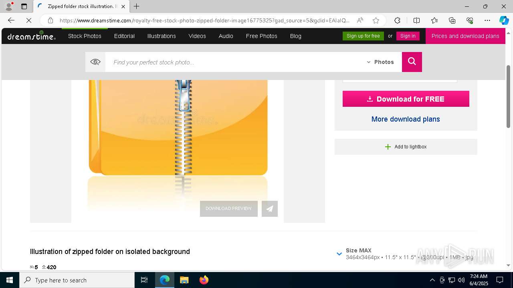The image size is (513, 288).
Task: Open the Audio menu
Action: point(226,36)
